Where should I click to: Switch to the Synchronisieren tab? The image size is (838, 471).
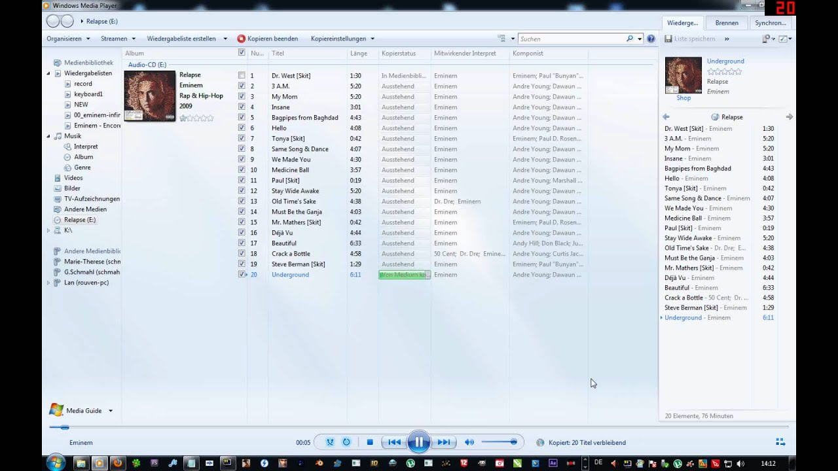click(771, 23)
